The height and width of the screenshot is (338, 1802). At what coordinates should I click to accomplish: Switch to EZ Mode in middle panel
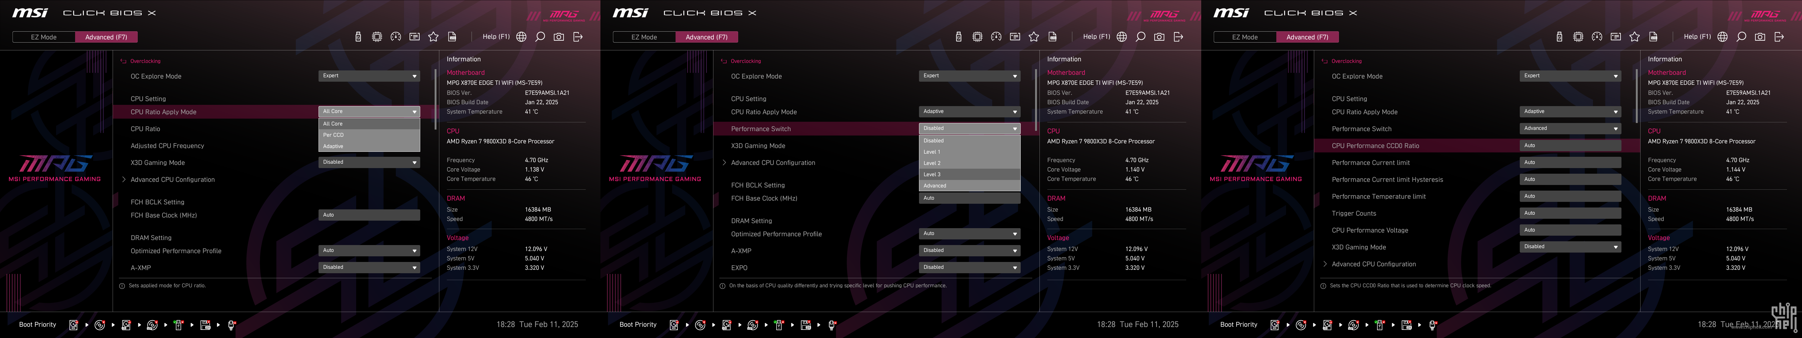point(644,37)
